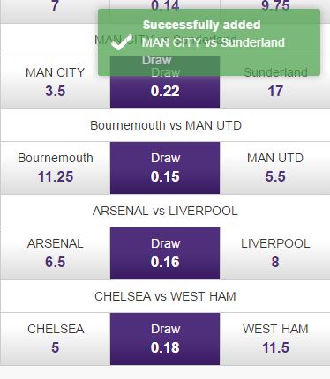Open the CHELSEA vs WEST HAM match header
Viewport: 330px width, 379px height.
(x=165, y=296)
